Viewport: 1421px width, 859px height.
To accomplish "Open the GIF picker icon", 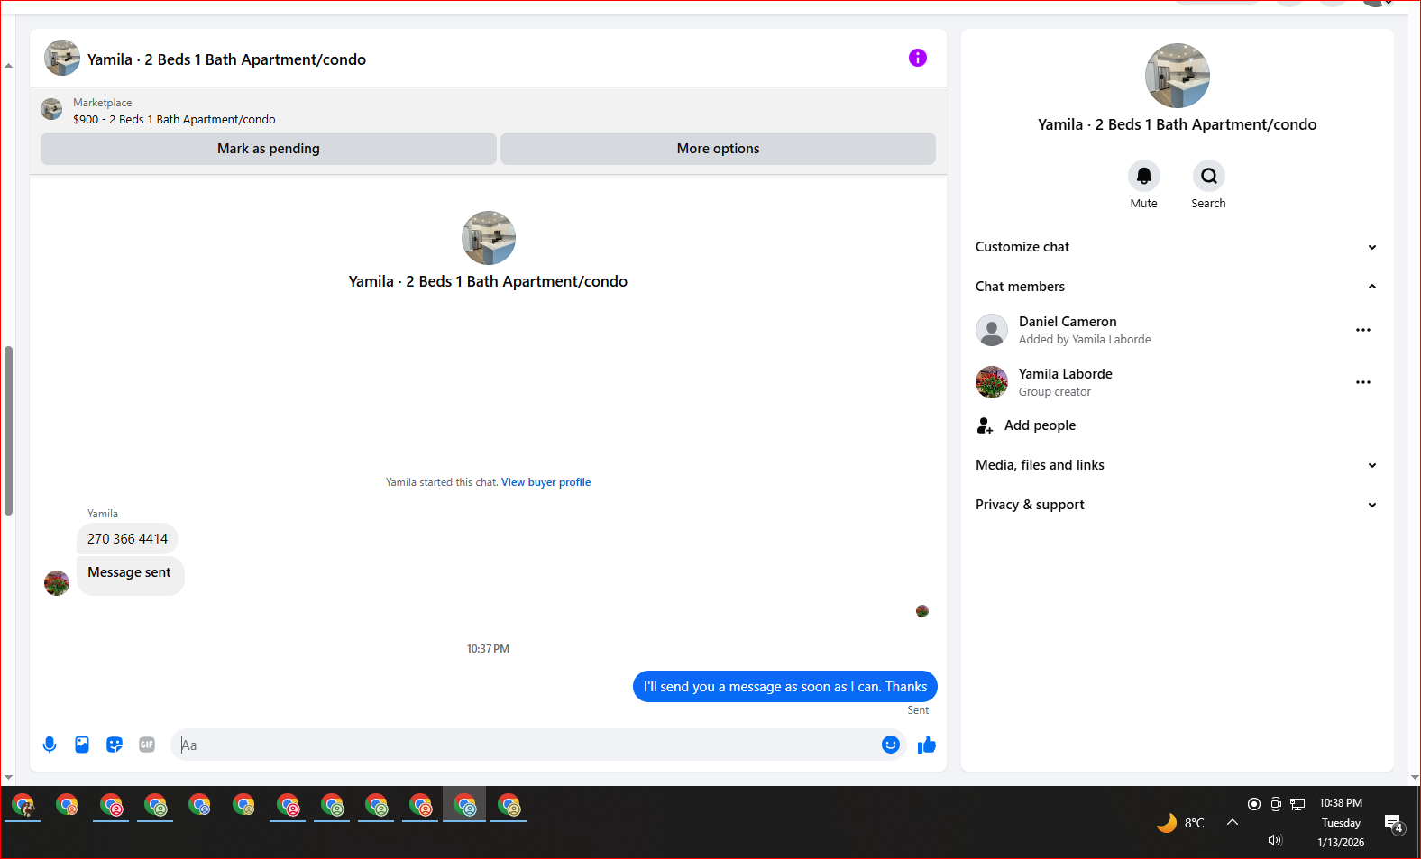I will click(147, 745).
